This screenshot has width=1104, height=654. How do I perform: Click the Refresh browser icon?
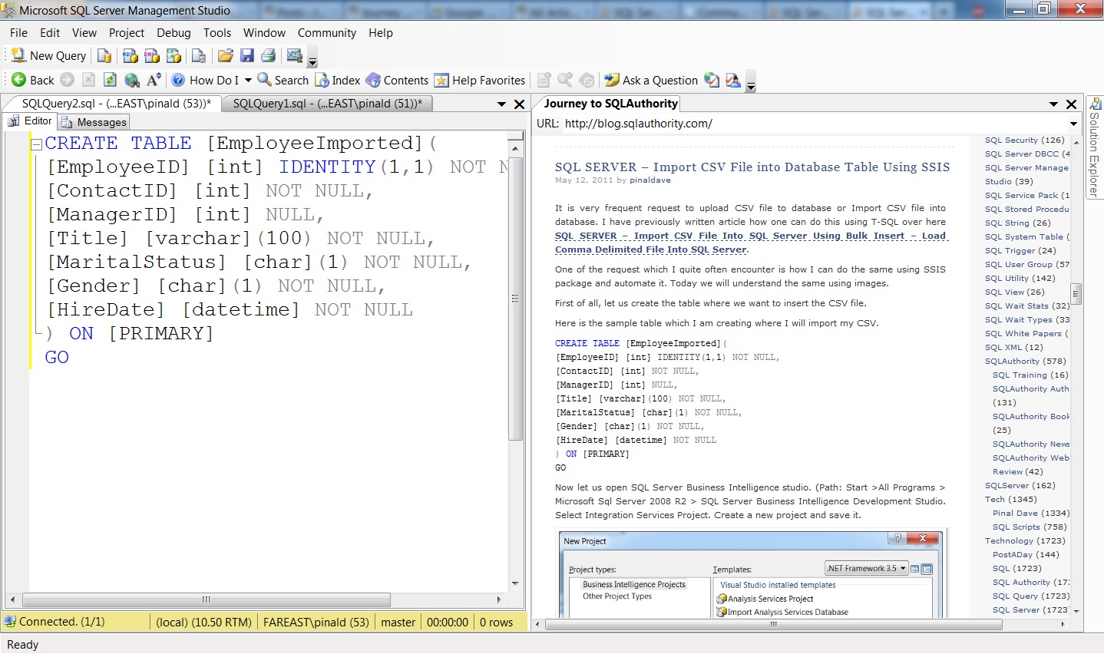click(110, 80)
